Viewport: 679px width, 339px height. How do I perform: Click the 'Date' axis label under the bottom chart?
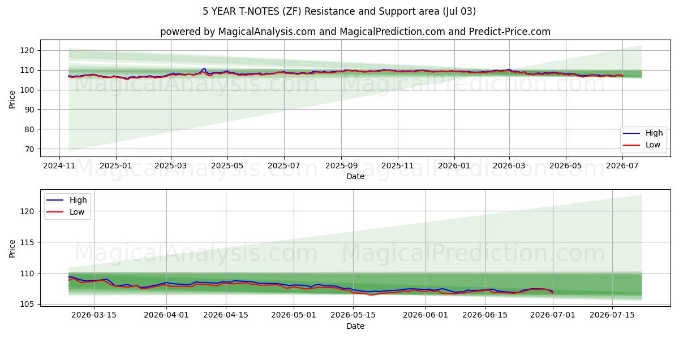tap(355, 326)
